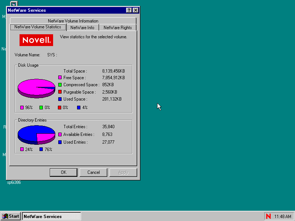Click the Used Space value 281,132KB

click(112, 99)
